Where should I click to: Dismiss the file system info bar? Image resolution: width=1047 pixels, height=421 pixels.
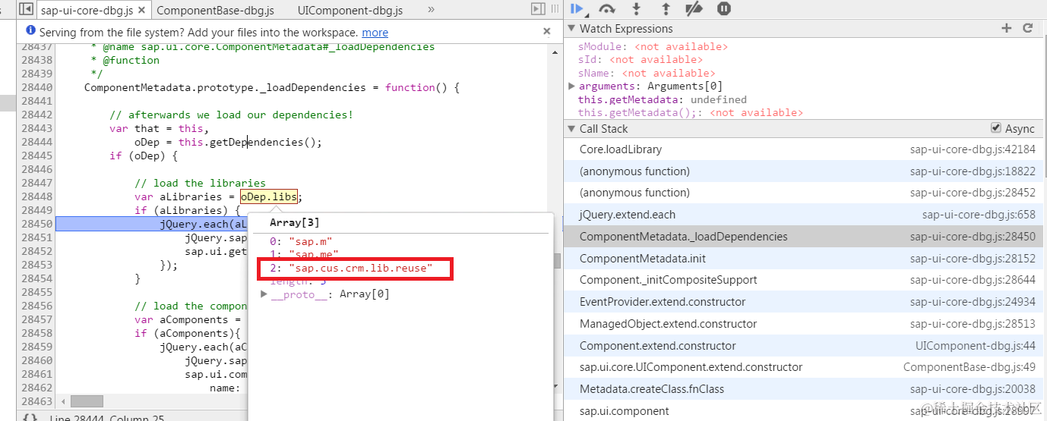pos(546,32)
